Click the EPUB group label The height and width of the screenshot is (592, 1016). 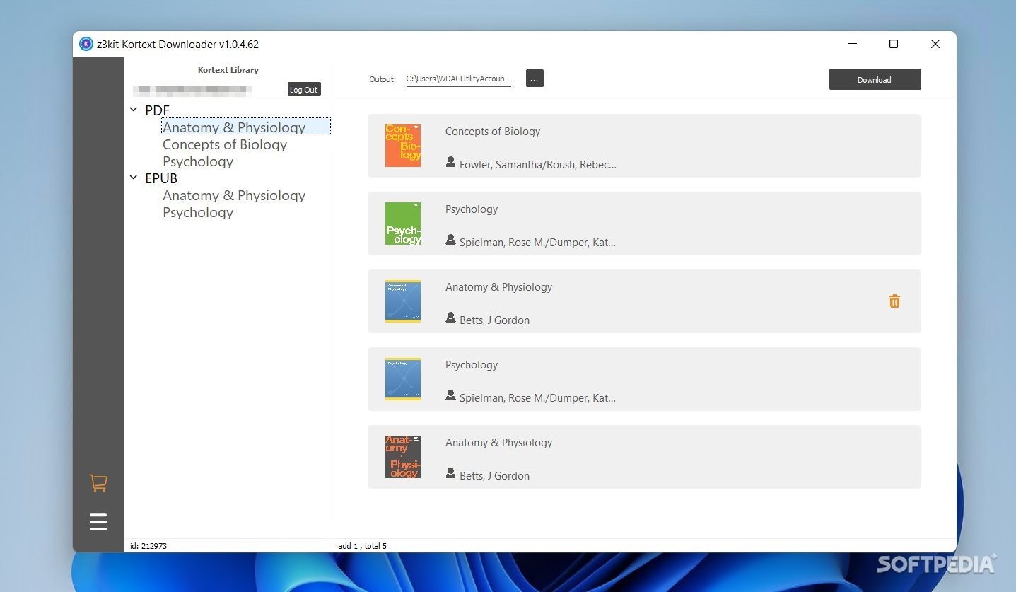161,178
